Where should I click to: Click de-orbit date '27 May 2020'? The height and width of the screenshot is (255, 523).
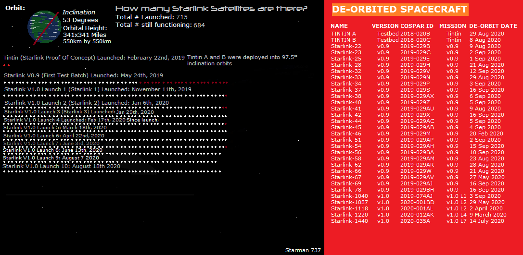coord(487,177)
